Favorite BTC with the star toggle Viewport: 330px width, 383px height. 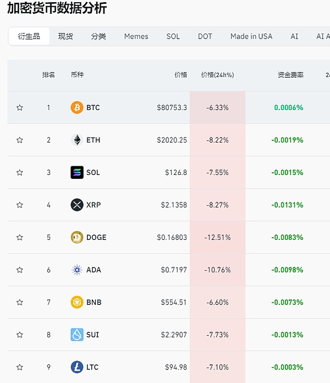pos(20,108)
